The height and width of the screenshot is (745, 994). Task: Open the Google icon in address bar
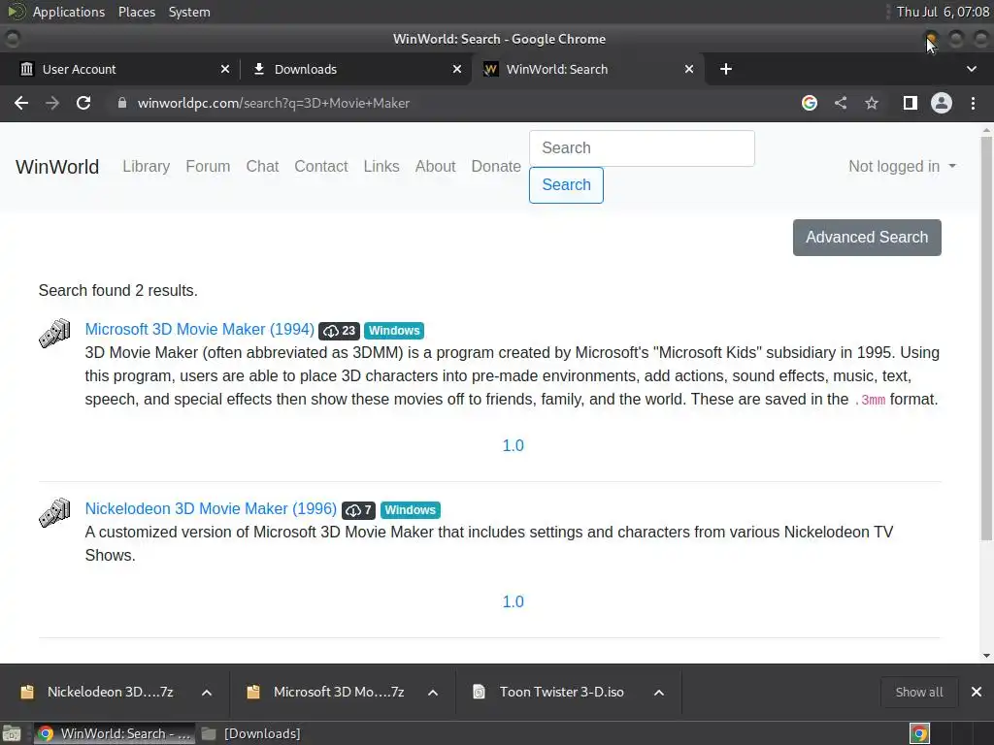pos(809,103)
